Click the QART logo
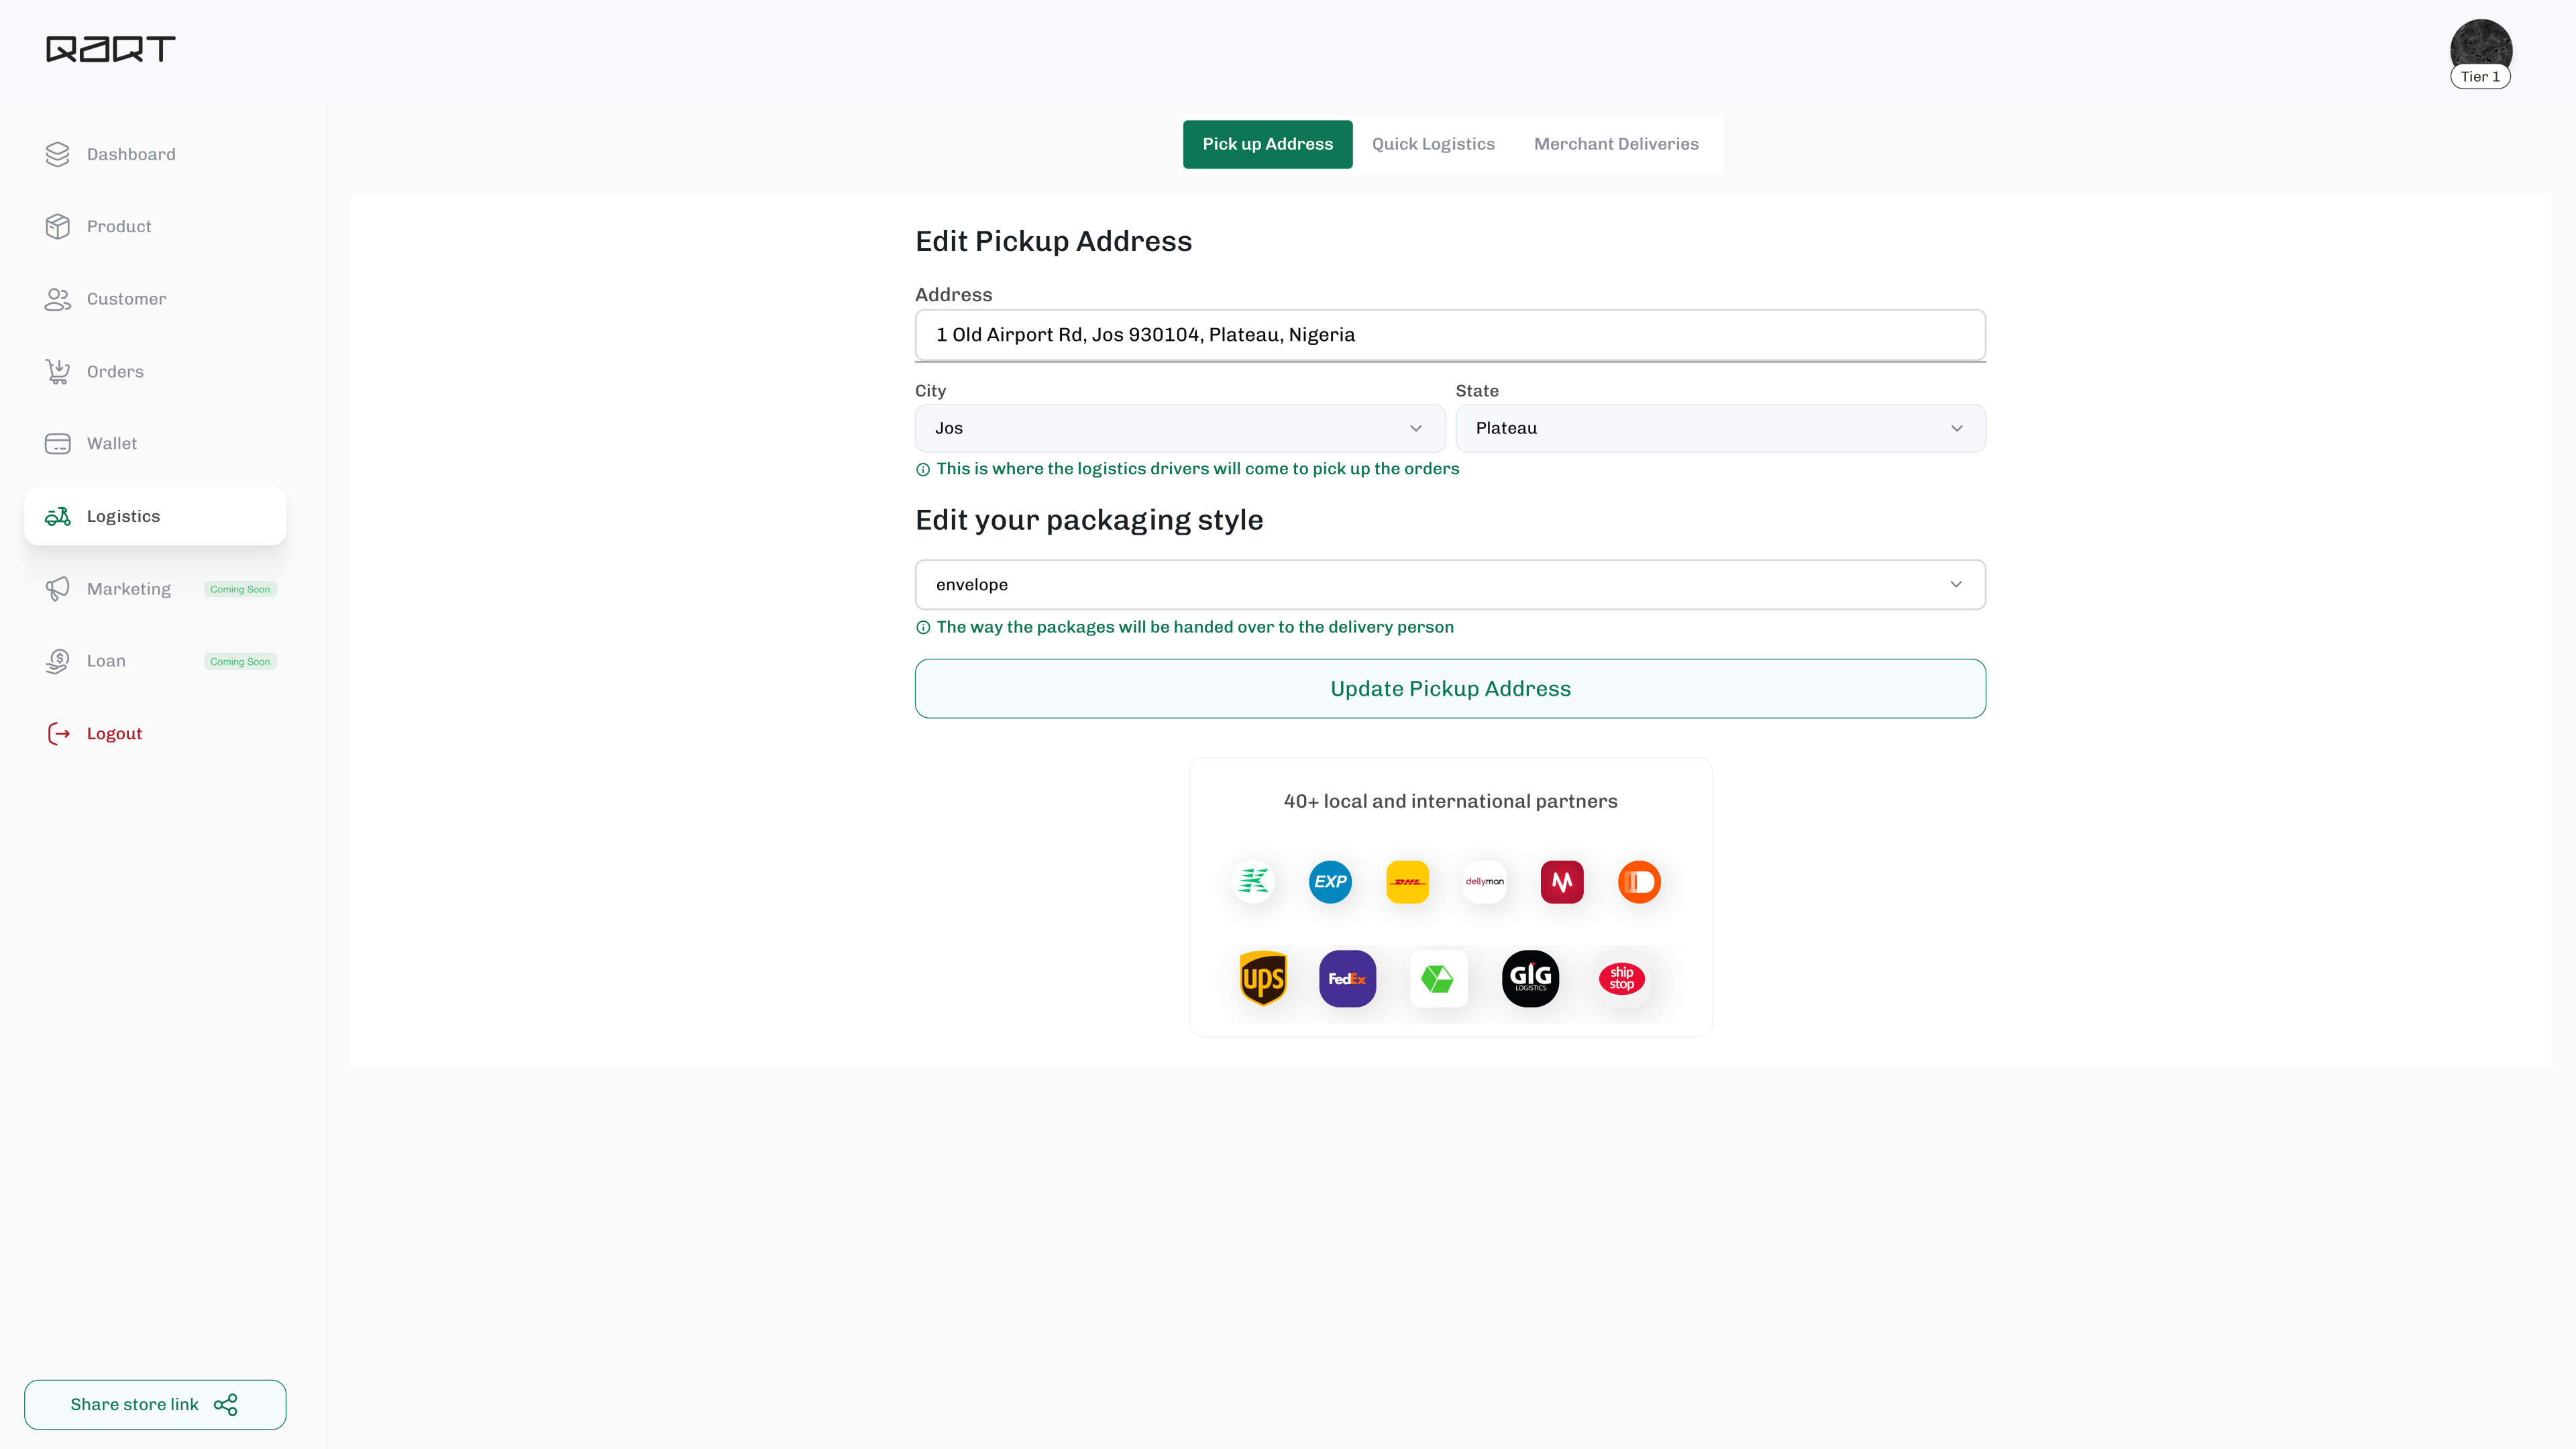 (110, 49)
